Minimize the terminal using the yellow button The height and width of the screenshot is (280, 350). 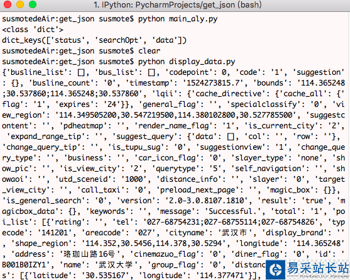[20, 4]
